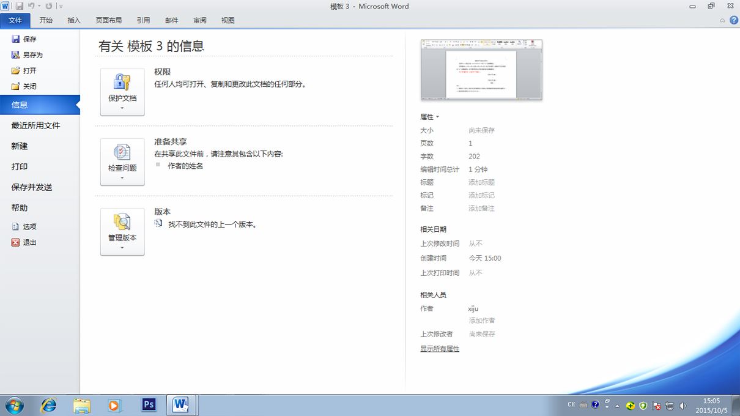Switch to the 引用 ribbon tab

point(143,20)
